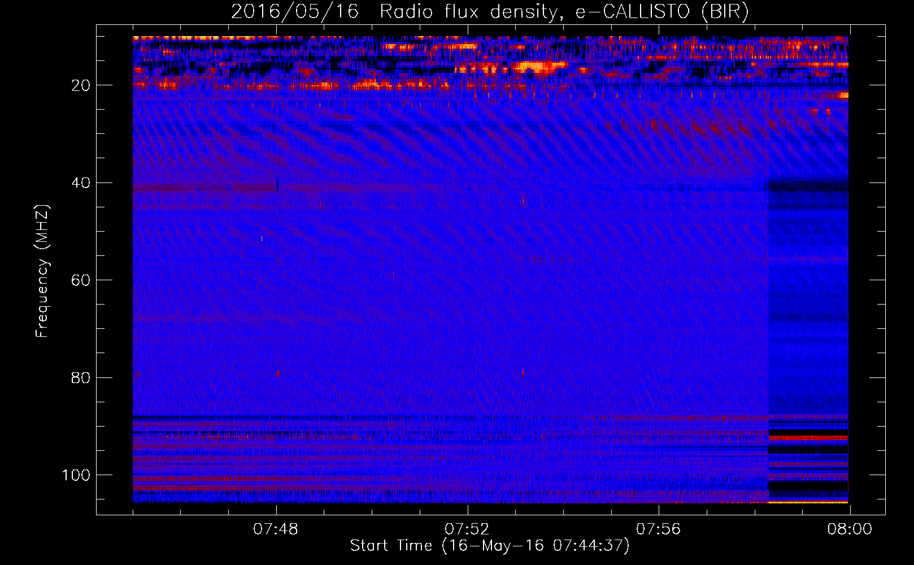914x565 pixels.
Task: Click the "Start Time (16-May-16 07:44:37)" label
Action: 490,546
